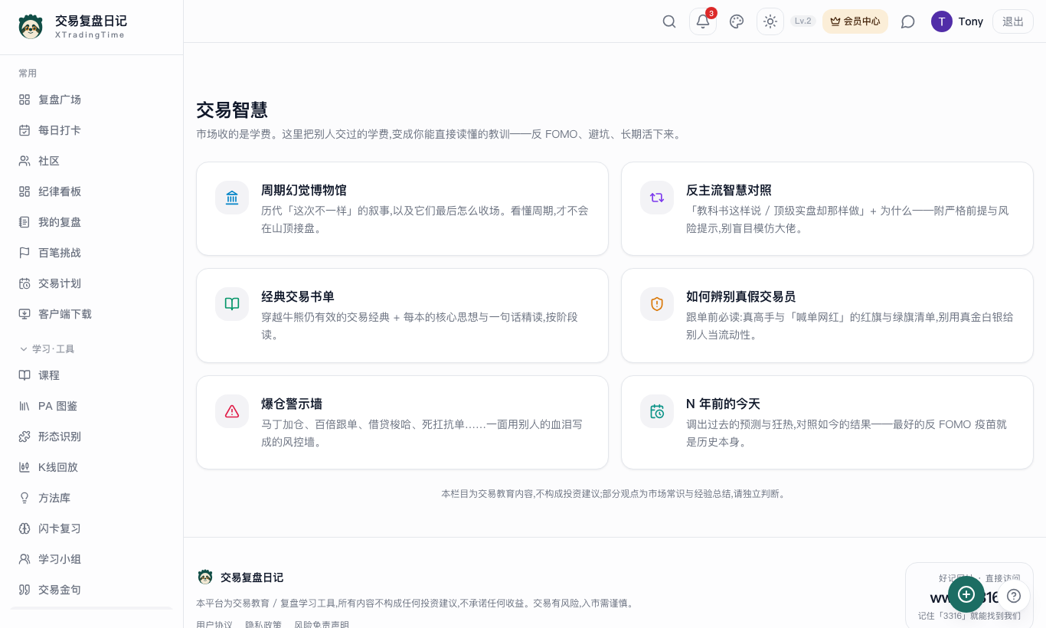Click the floating help question-mark button
This screenshot has width=1046, height=628.
pyautogui.click(x=1014, y=596)
